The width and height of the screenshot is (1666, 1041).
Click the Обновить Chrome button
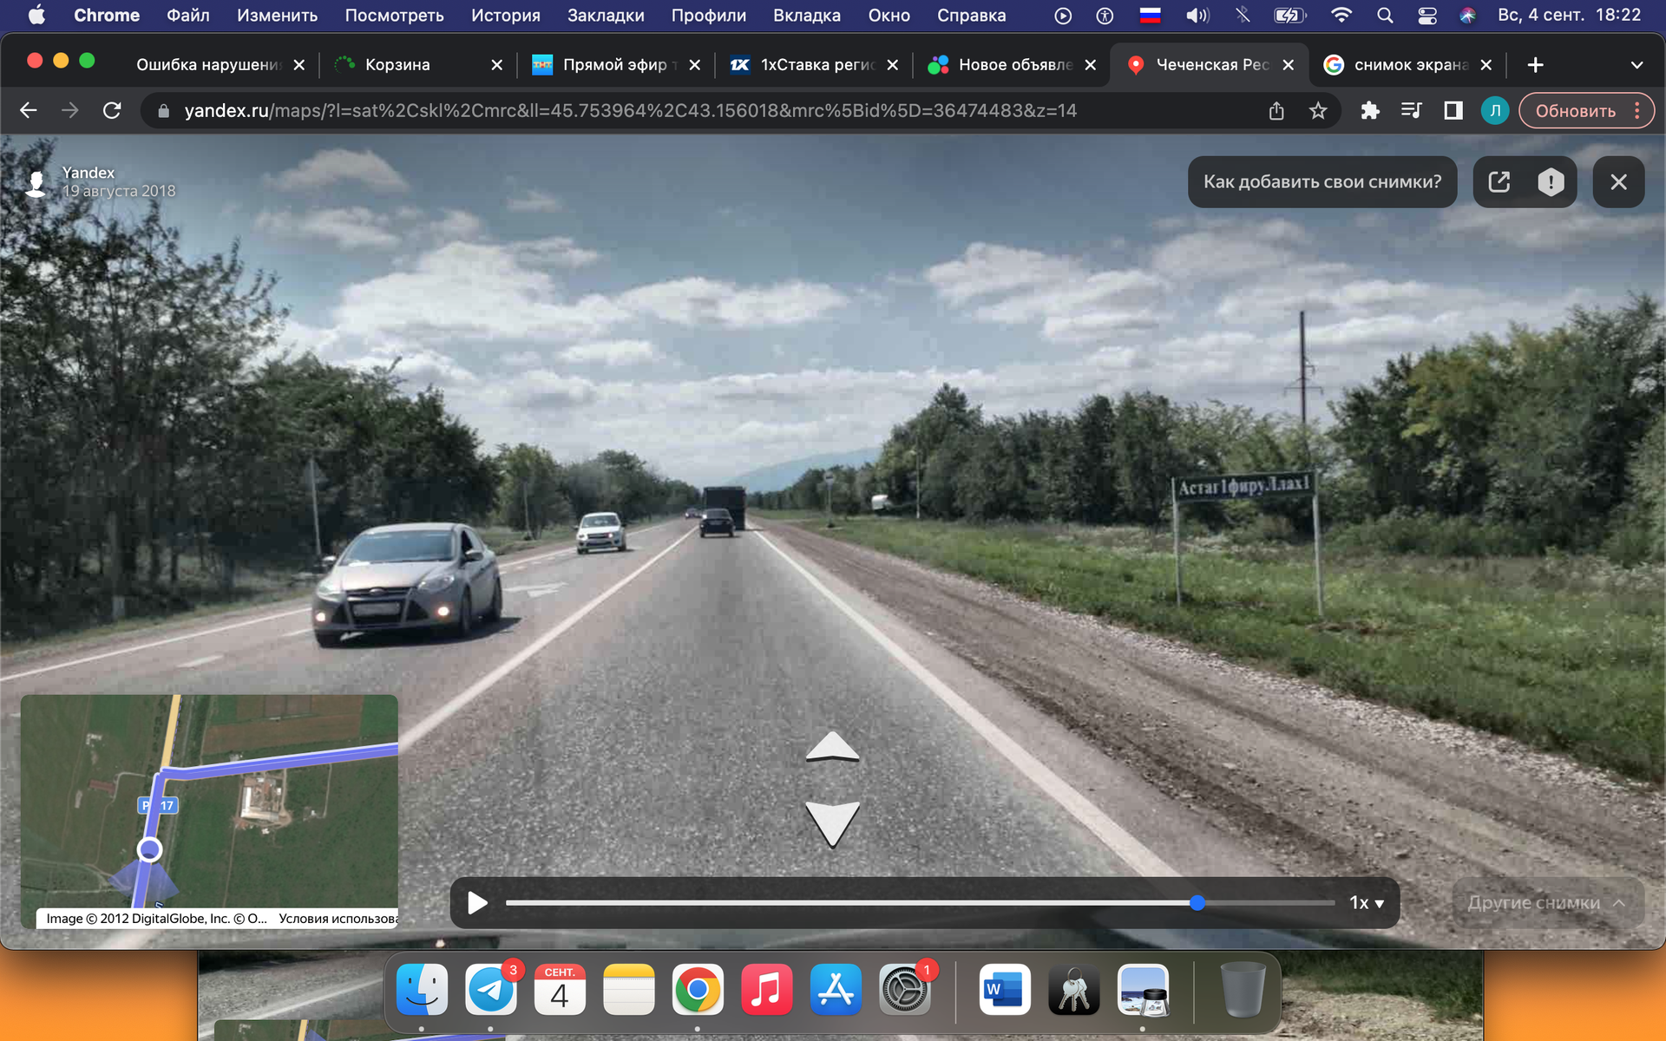[1575, 111]
